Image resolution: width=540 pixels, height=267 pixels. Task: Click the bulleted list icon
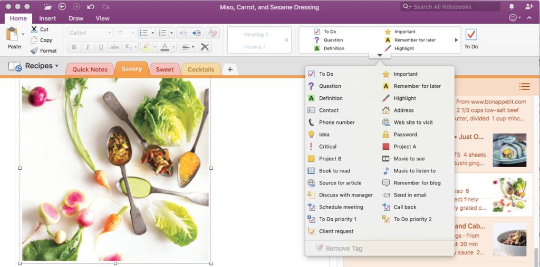(144, 33)
